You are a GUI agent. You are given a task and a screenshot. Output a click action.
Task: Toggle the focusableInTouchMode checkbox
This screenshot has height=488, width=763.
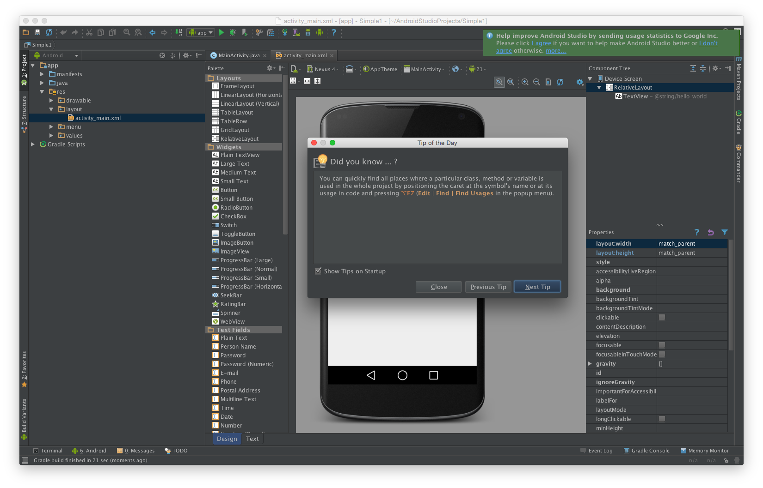662,354
